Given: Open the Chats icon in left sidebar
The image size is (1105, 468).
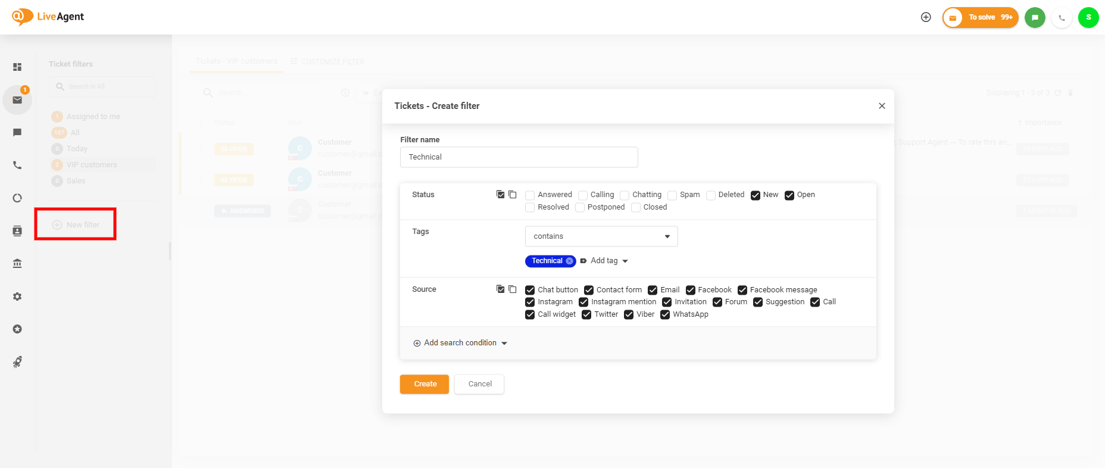Looking at the screenshot, I should (x=17, y=132).
